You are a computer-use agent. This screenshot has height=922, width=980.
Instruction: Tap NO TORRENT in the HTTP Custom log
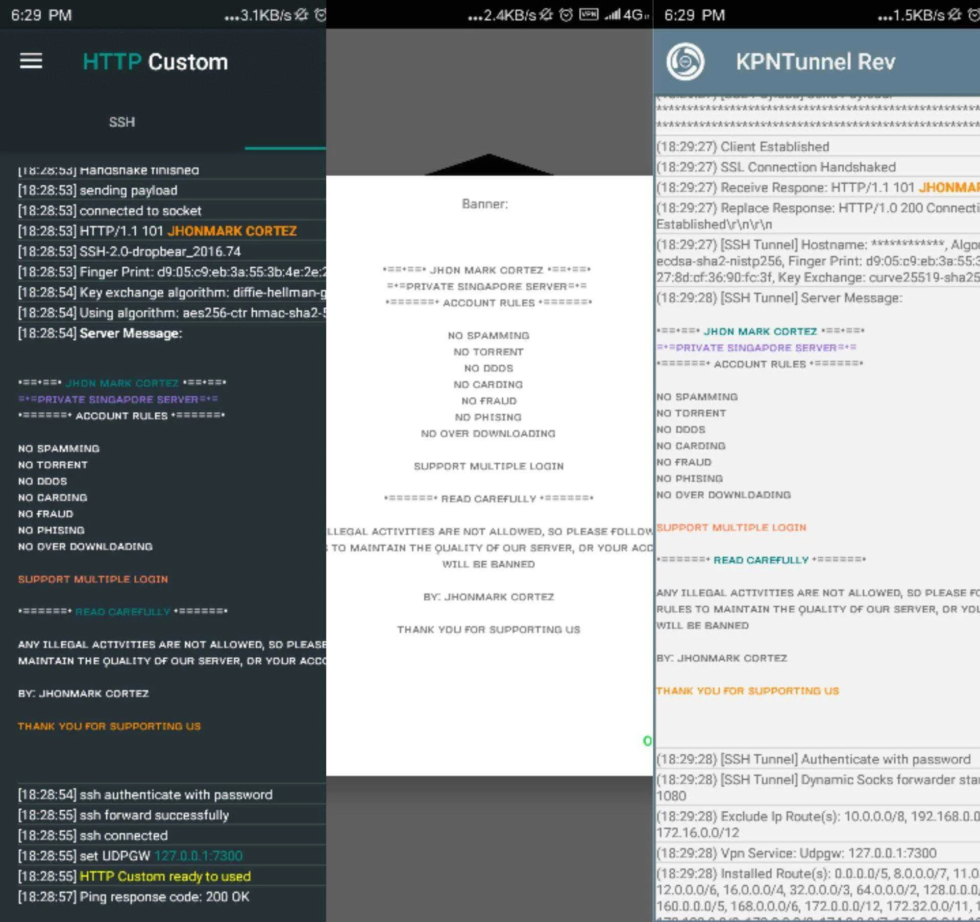coord(53,465)
